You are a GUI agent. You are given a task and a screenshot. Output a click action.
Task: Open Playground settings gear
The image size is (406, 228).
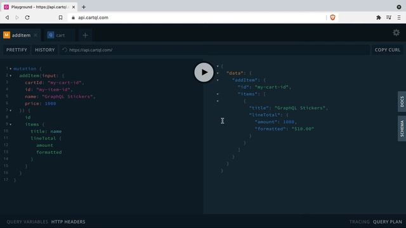tap(396, 32)
